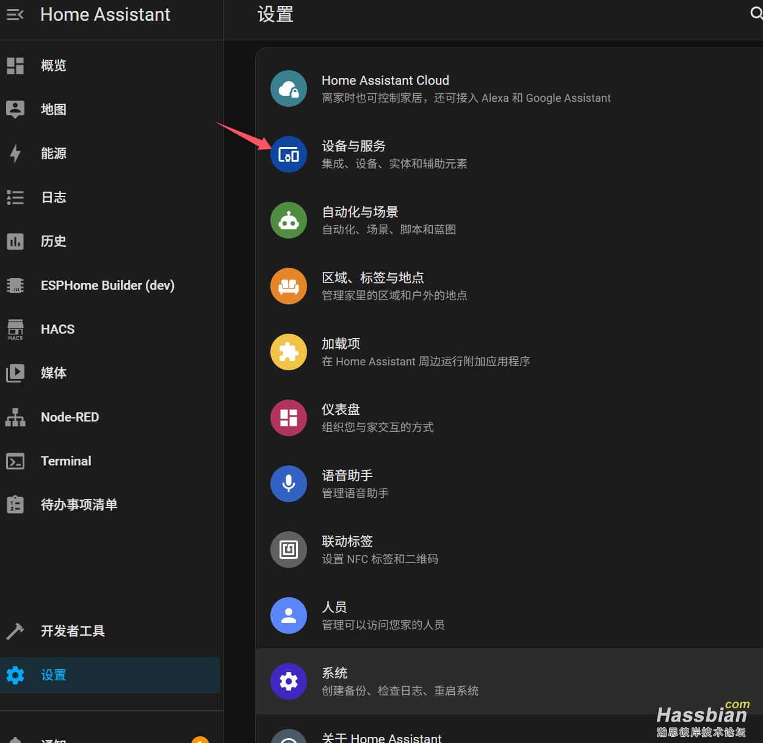Open 区域、标签与地点 settings entry

click(x=509, y=286)
